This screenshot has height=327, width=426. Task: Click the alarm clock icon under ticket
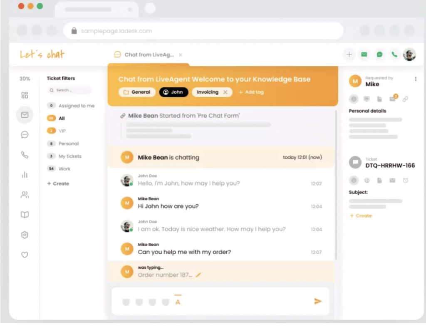(405, 180)
